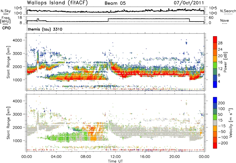Click the '20:00' time tick label
The width and height of the screenshot is (236, 163).
[174, 157]
